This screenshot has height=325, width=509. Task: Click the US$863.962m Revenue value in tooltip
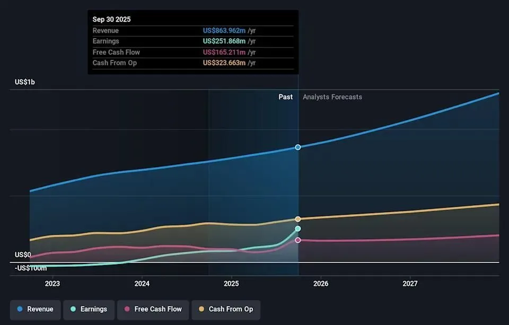(225, 30)
